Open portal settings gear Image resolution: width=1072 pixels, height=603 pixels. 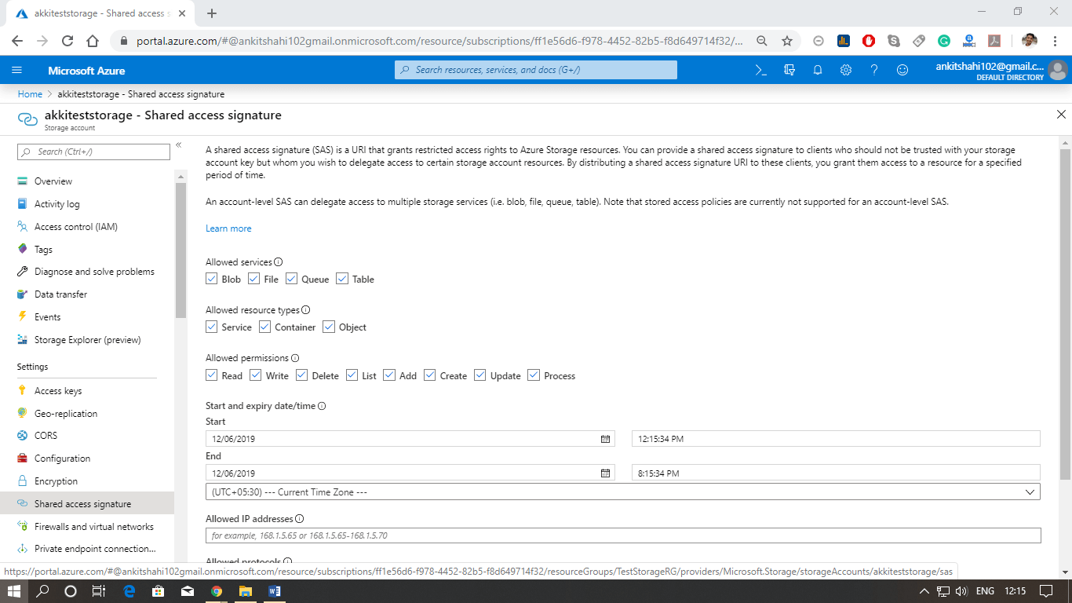tap(846, 70)
